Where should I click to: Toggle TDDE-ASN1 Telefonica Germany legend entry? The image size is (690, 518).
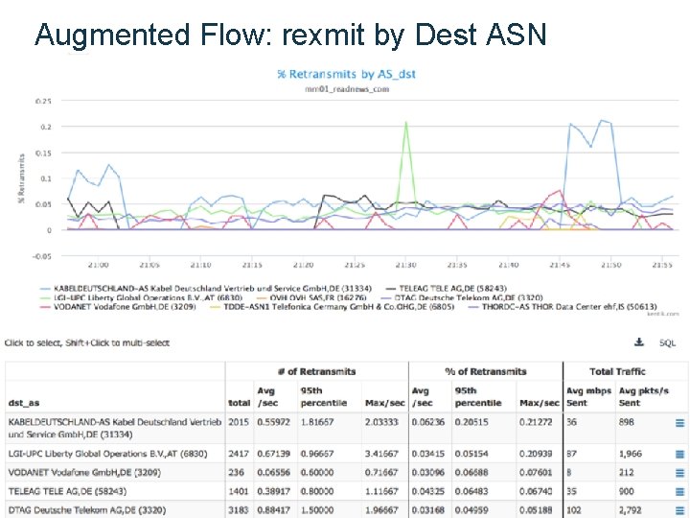333,307
